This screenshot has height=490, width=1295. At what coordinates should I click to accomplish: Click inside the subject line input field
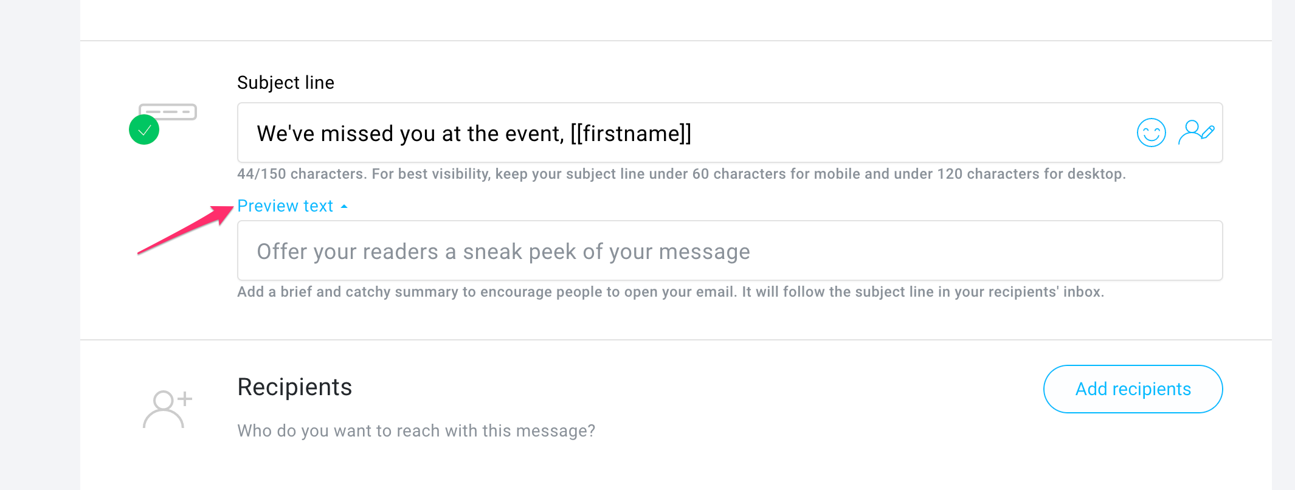(x=730, y=133)
